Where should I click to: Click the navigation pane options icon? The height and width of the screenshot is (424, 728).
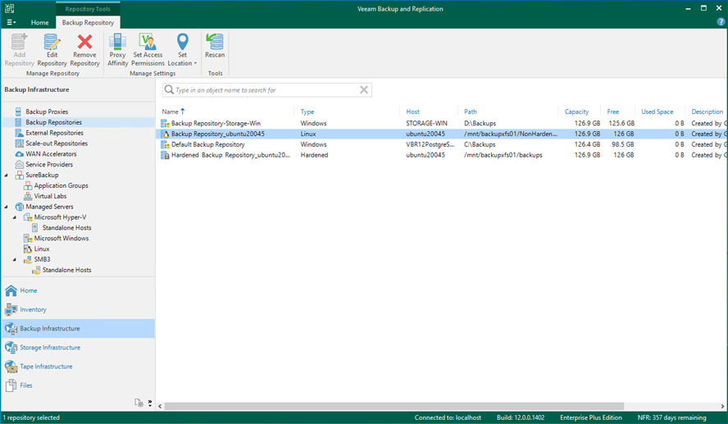pyautogui.click(x=139, y=403)
